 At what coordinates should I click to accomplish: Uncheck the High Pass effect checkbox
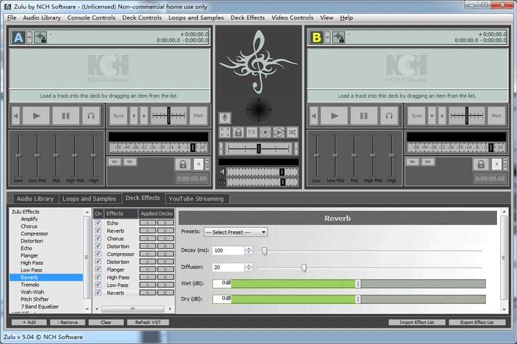click(x=98, y=277)
